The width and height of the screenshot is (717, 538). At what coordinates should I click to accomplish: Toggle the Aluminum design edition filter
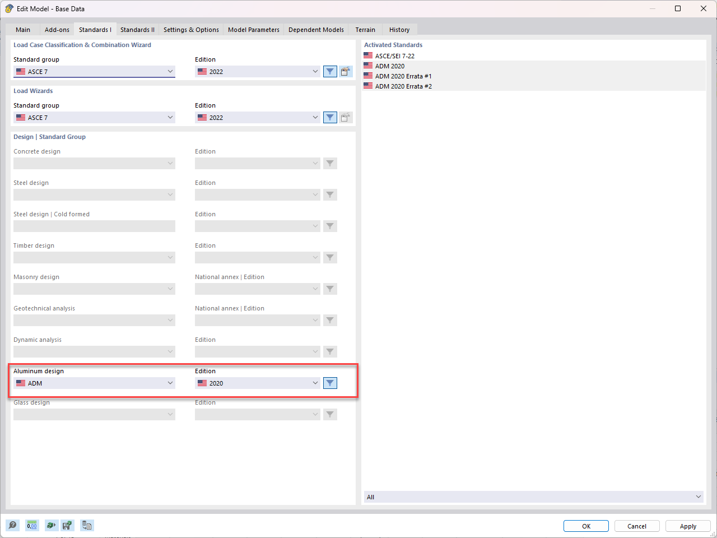point(330,383)
